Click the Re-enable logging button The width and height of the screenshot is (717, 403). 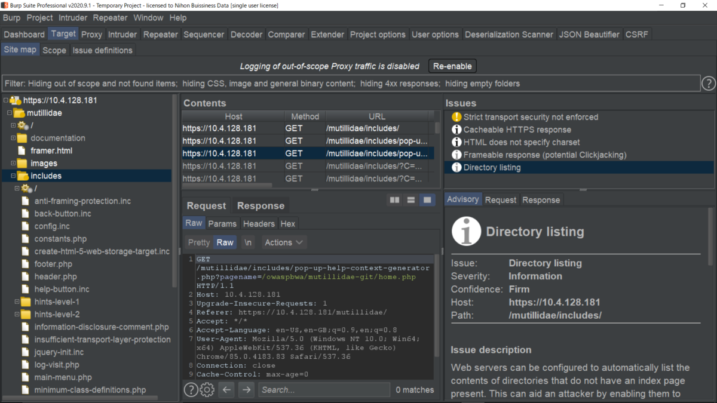click(x=452, y=66)
